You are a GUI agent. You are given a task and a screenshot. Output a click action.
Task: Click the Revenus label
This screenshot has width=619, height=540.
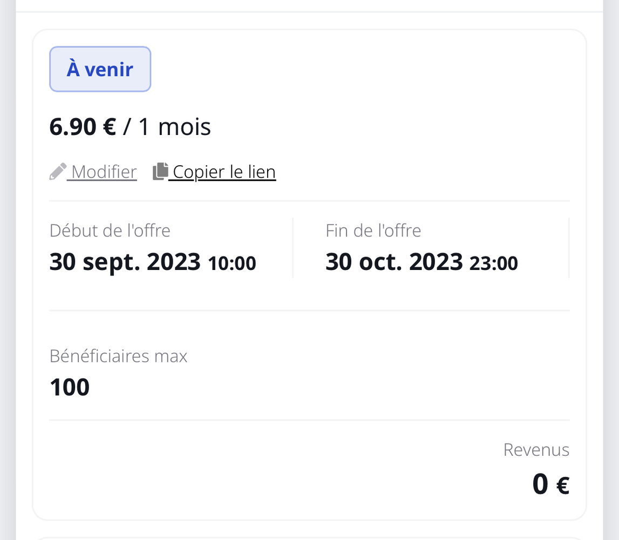pos(536,450)
